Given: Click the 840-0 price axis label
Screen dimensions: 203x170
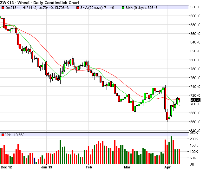Looking at the screenshot, I should pos(195,42).
